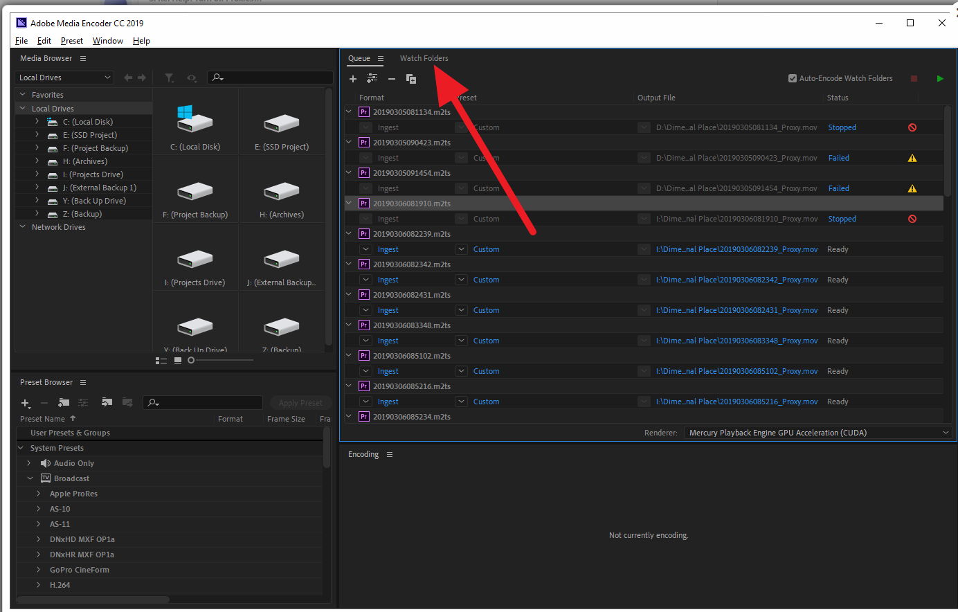Click Ingest format link under 20190306082431.m2ts
The height and width of the screenshot is (612, 958).
tap(388, 310)
